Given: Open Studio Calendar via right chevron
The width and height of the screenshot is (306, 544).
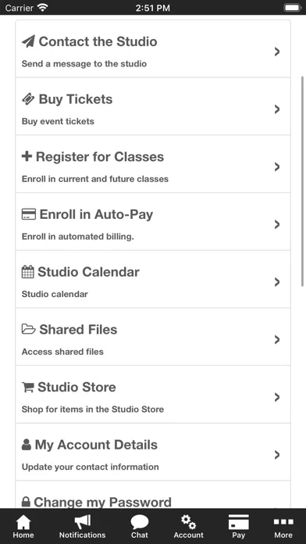Looking at the screenshot, I should tap(277, 282).
